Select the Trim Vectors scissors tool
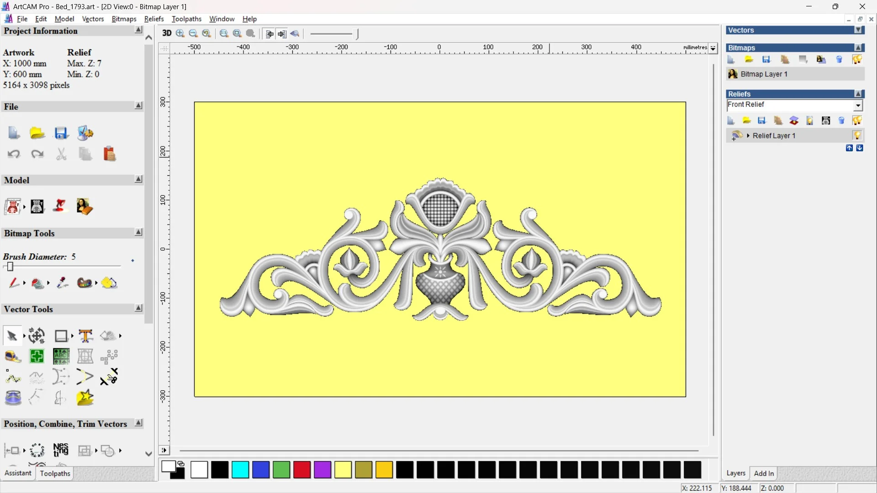The height and width of the screenshot is (493, 877). pyautogui.click(x=109, y=377)
